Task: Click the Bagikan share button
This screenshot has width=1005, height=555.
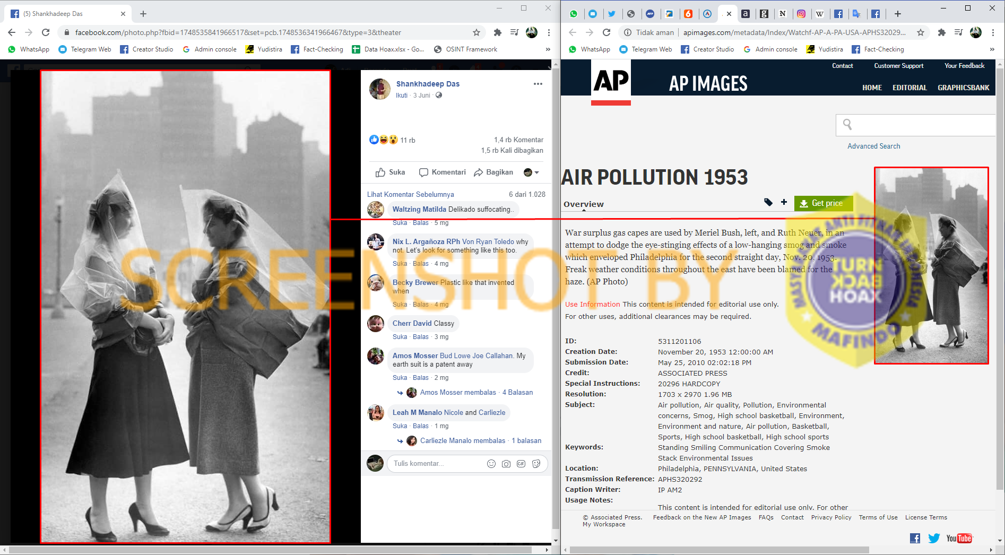Action: [x=493, y=172]
